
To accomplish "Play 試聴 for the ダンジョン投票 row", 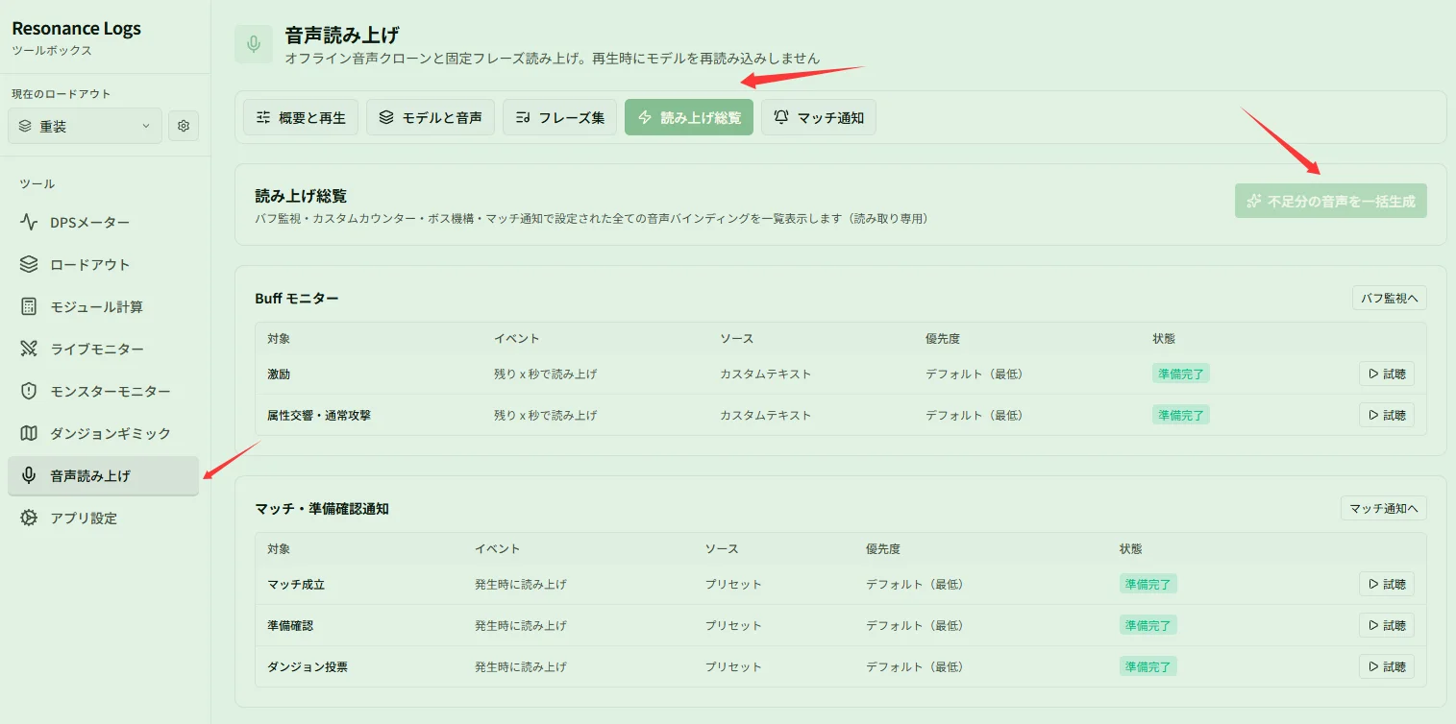I will (x=1387, y=666).
